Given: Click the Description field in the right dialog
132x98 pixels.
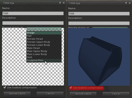Looking at the screenshot, I should (x=99, y=23).
